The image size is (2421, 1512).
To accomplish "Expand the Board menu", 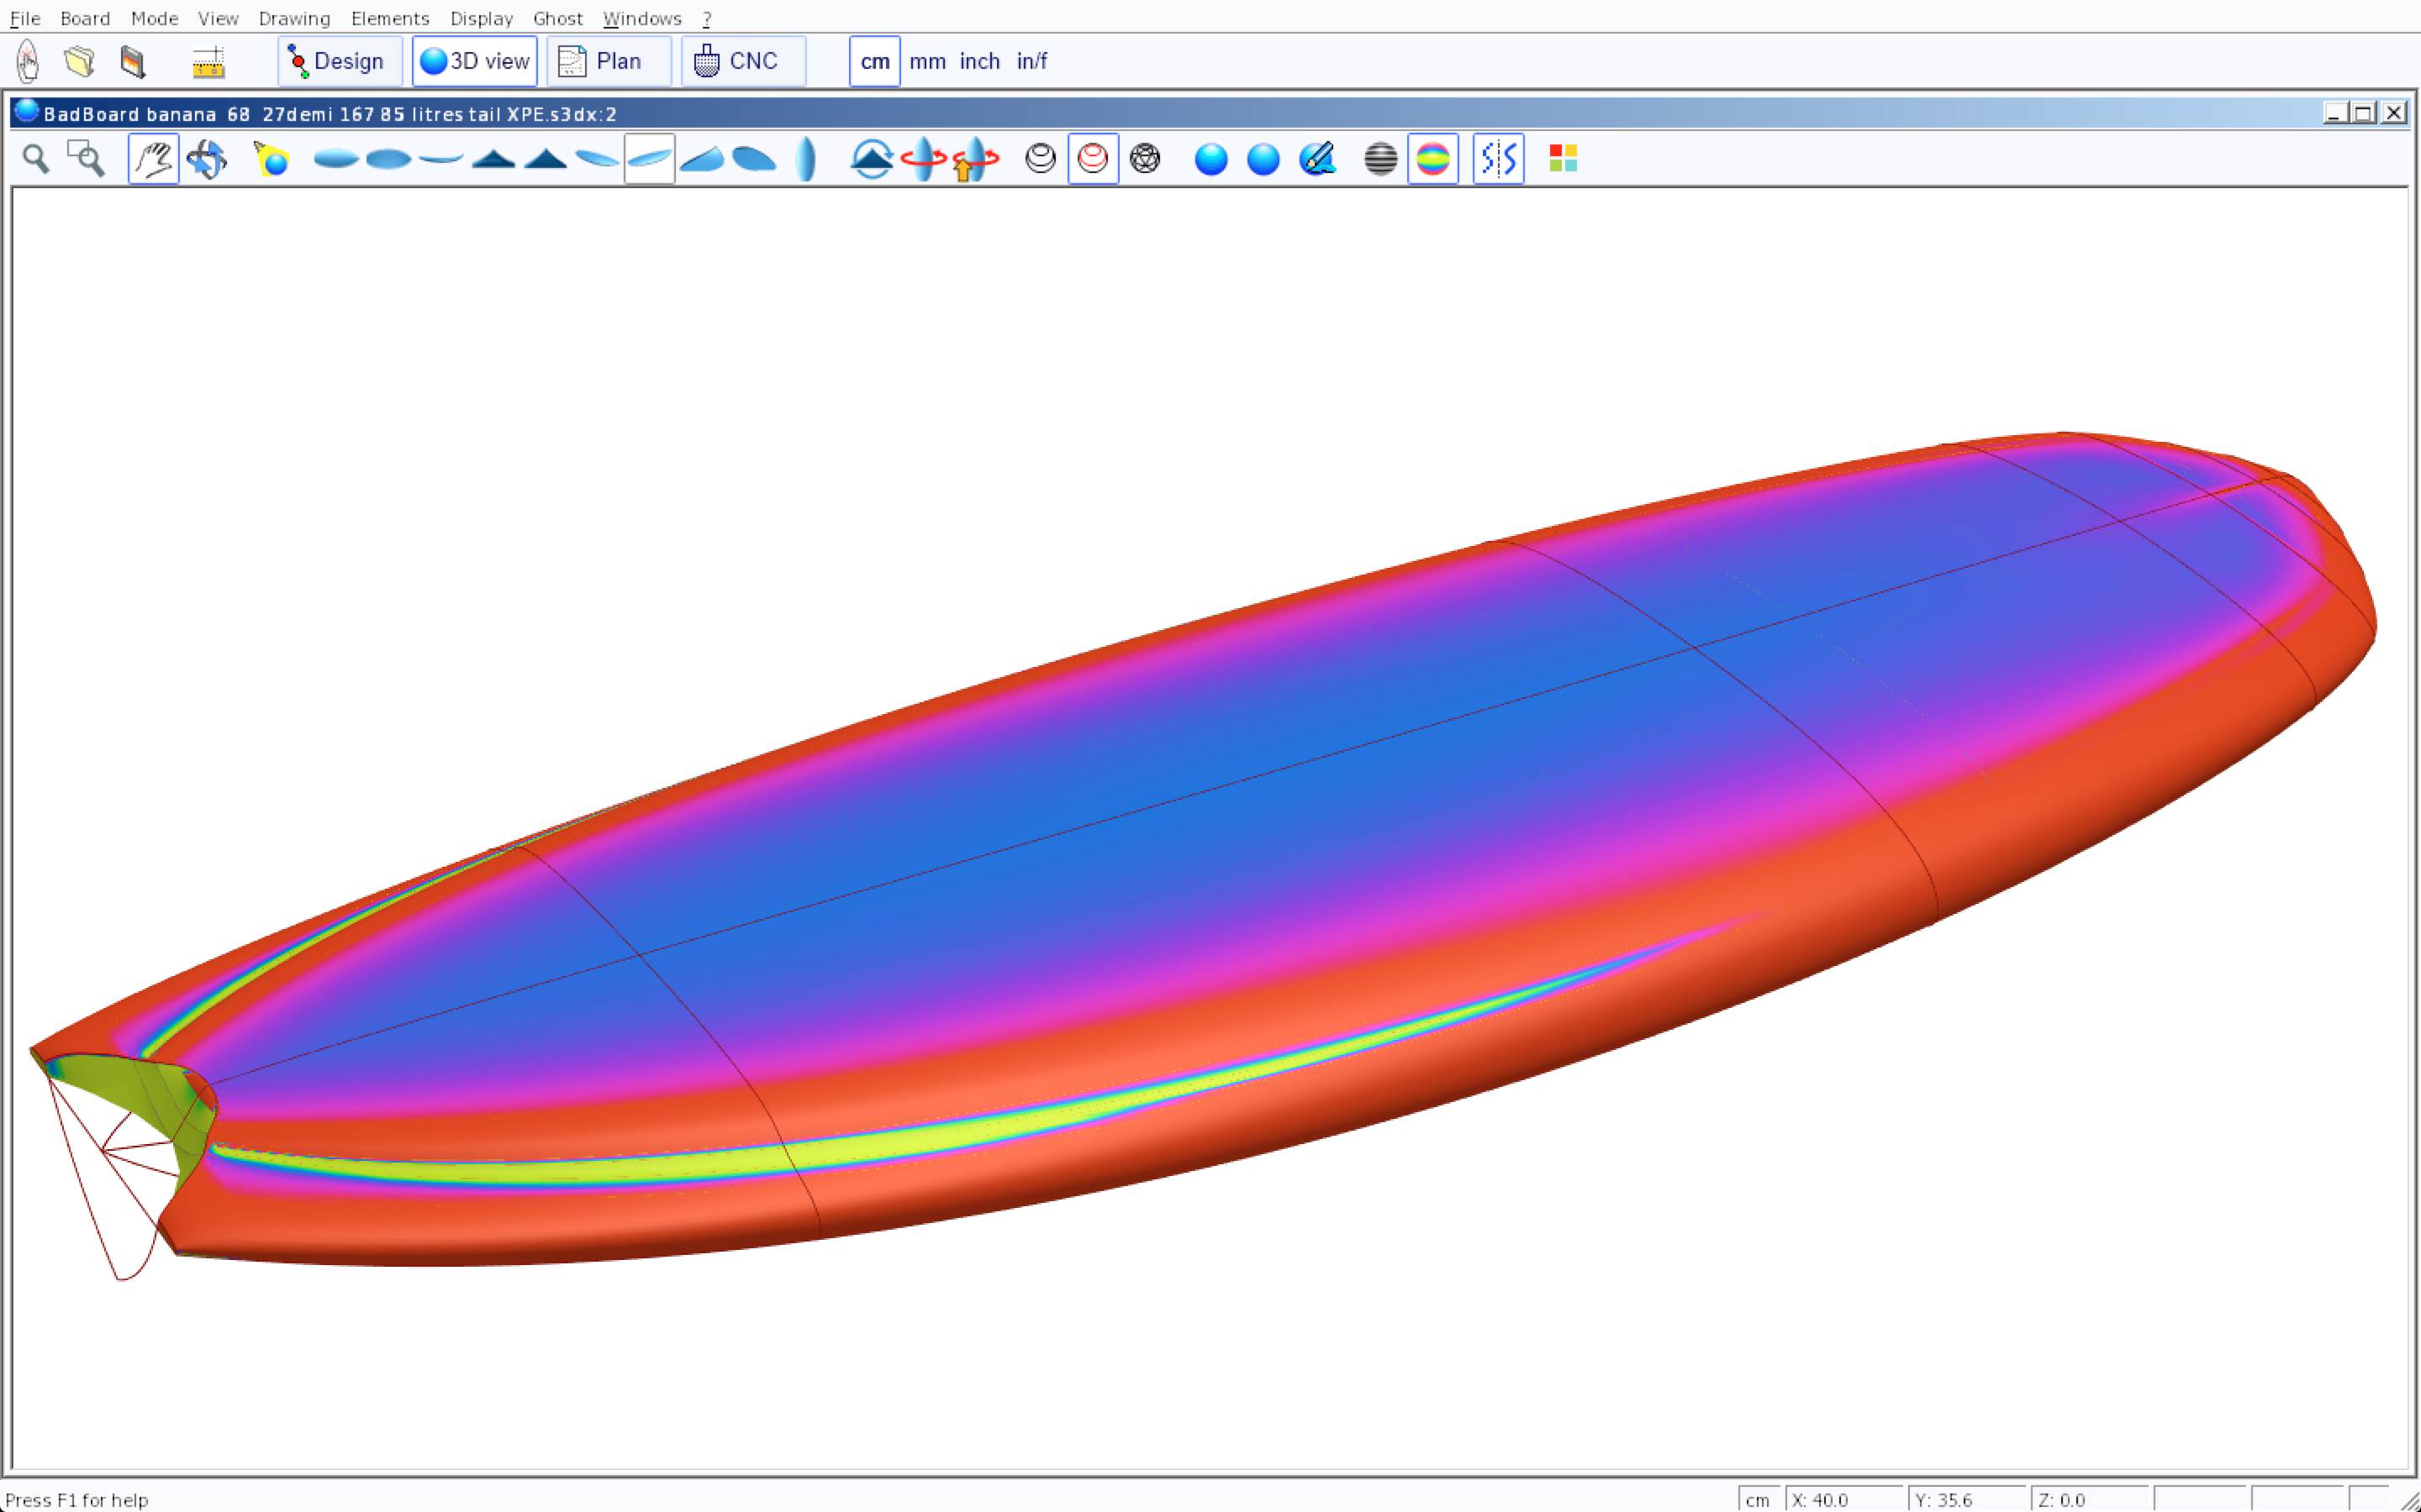I will 85,19.
